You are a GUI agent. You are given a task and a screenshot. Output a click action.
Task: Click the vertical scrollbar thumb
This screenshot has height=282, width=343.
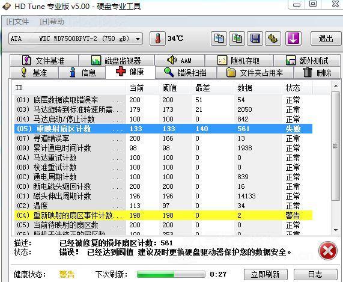tap(336, 146)
